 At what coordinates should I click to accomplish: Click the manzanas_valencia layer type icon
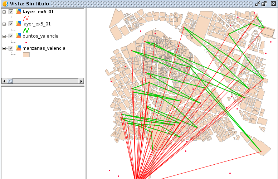point(19,48)
